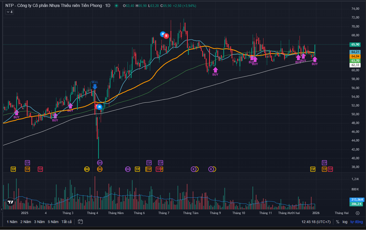
Task: Expand the left side panel handle
Action: (1, 209)
